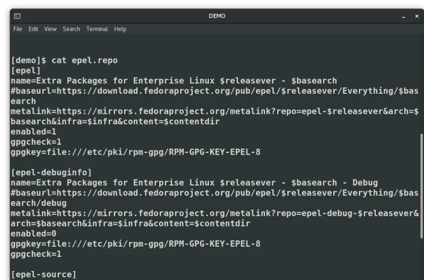Click the gpgkey line under [epel]
The height and width of the screenshot is (280, 424).
(136, 152)
